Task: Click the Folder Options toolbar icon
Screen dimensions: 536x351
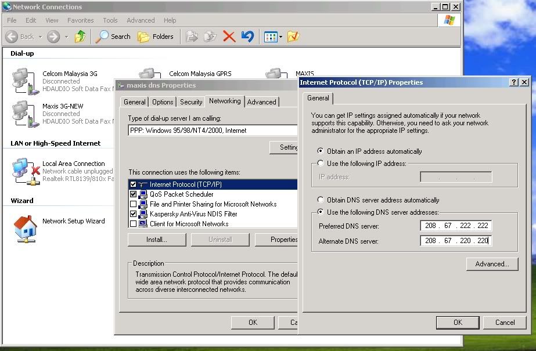Action: coord(293,37)
